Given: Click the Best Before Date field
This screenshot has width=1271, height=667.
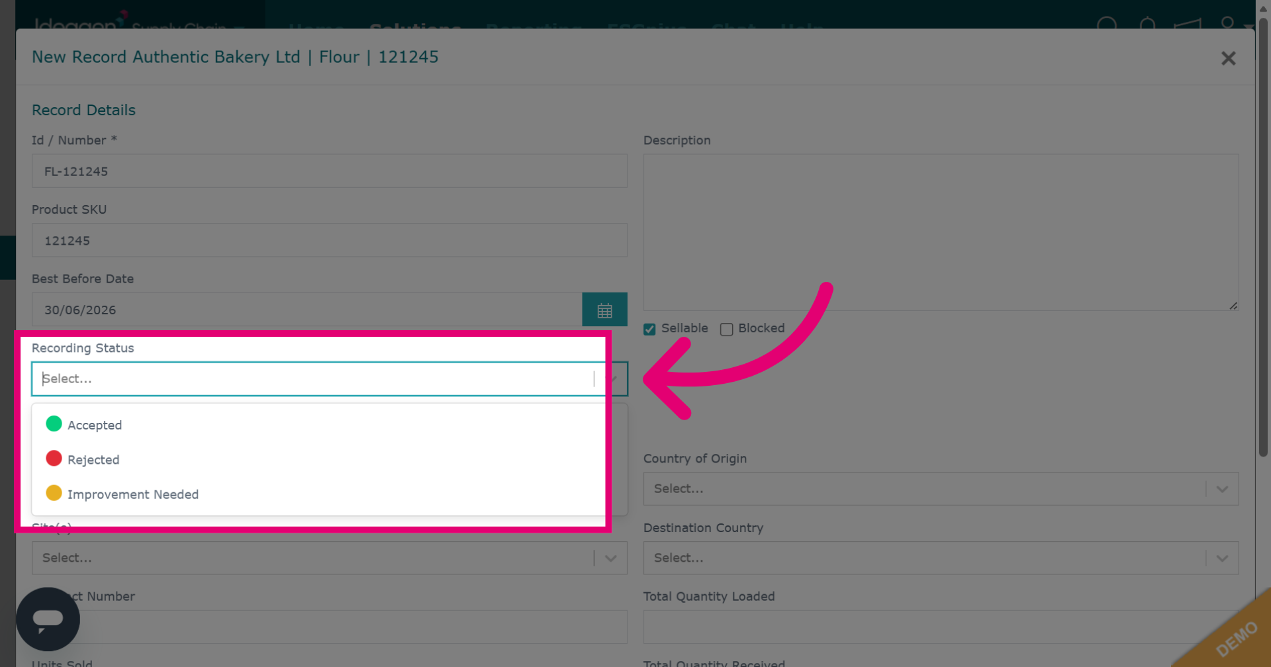Looking at the screenshot, I should point(307,310).
